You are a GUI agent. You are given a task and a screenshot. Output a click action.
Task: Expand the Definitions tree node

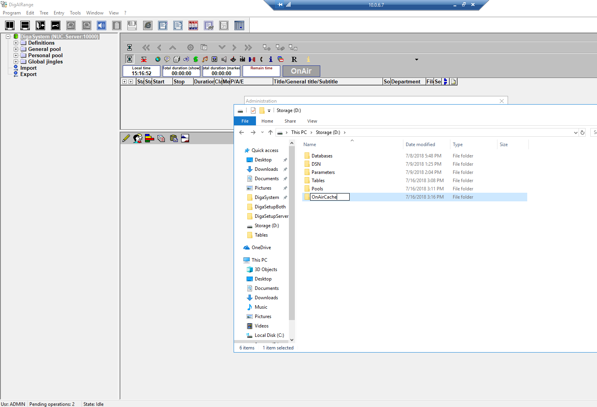(x=16, y=43)
